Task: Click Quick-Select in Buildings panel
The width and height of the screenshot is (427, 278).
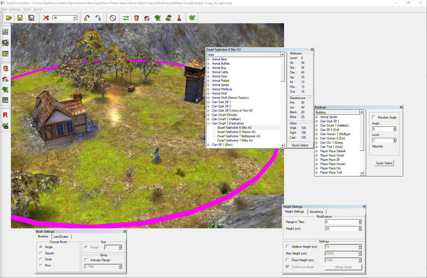Action: [384, 163]
